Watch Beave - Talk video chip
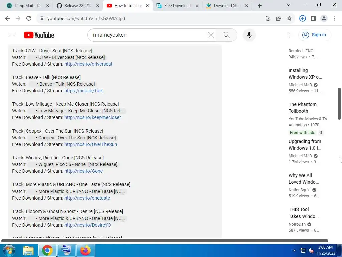The height and width of the screenshot is (257, 342). 62,84
